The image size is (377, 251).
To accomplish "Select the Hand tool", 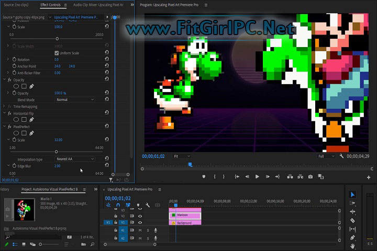I will (352, 246).
